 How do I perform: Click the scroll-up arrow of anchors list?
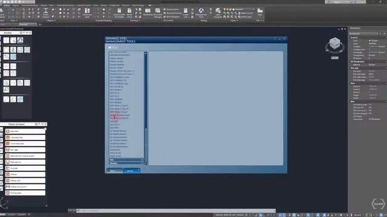click(146, 53)
